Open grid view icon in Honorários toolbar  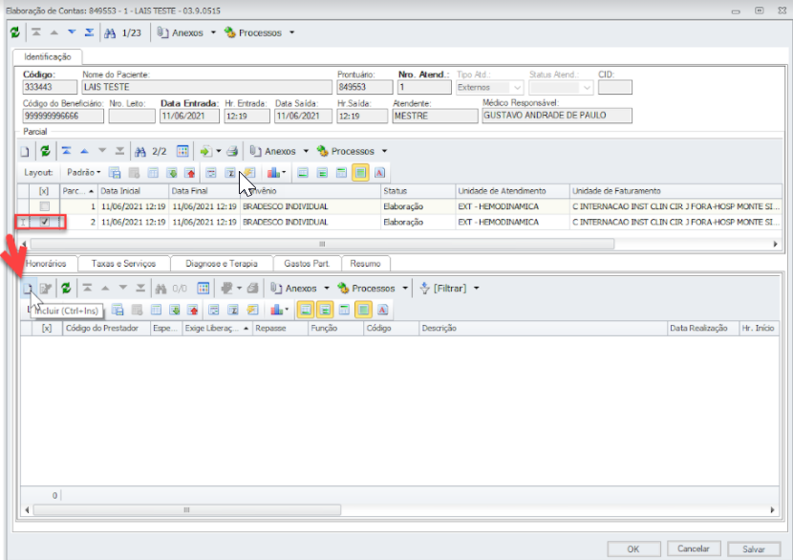[x=204, y=289]
